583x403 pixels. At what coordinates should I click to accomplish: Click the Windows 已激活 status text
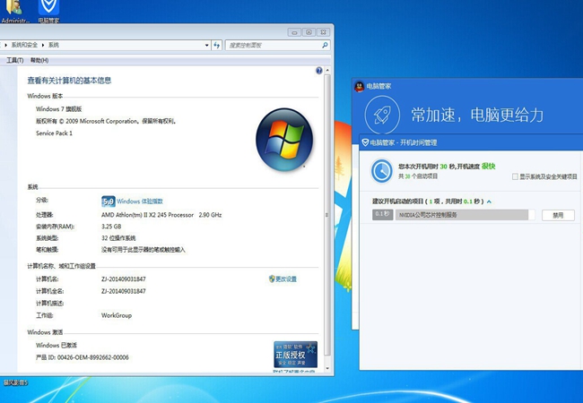coord(57,345)
